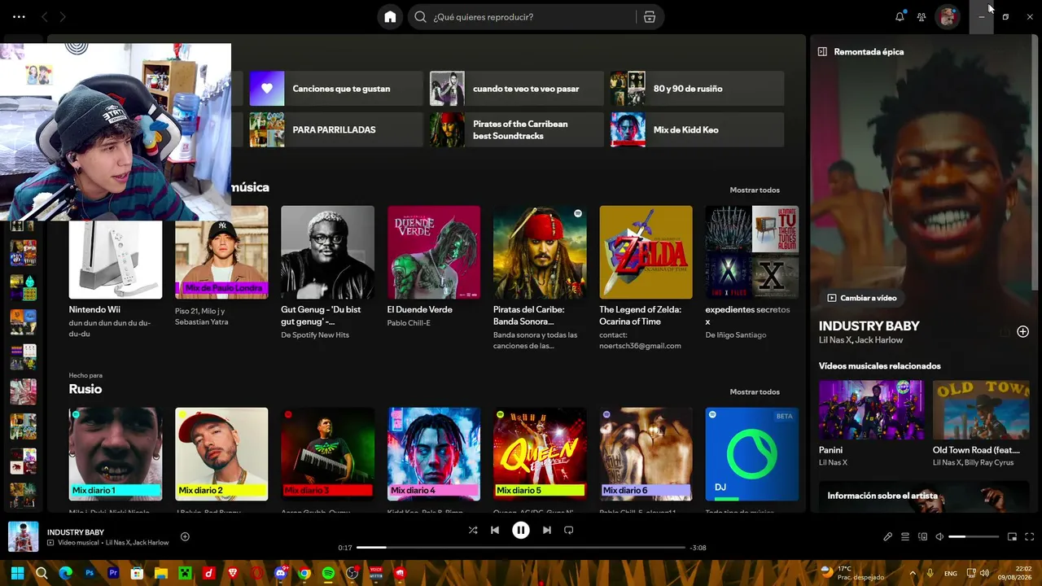Click the INDUSTRY BABY title in player bar
Image resolution: width=1042 pixels, height=586 pixels.
coord(76,532)
